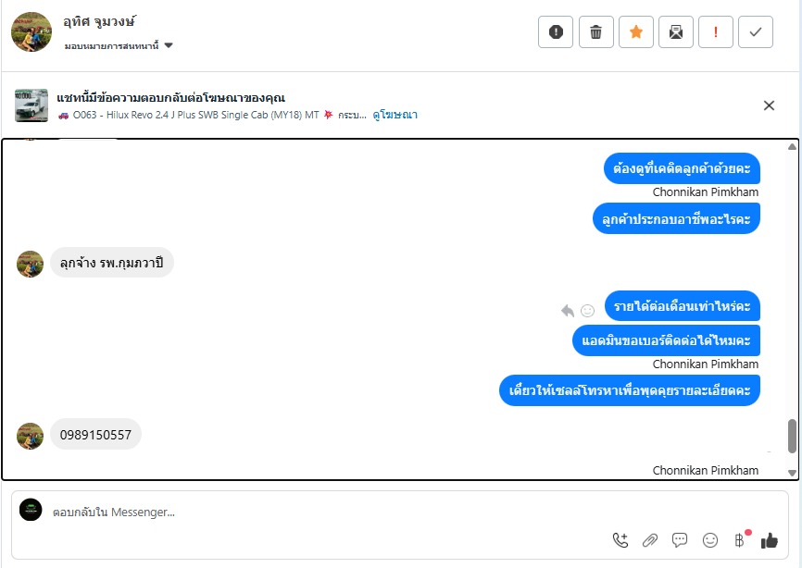Click the chat scrollbar down arrow

click(x=793, y=473)
